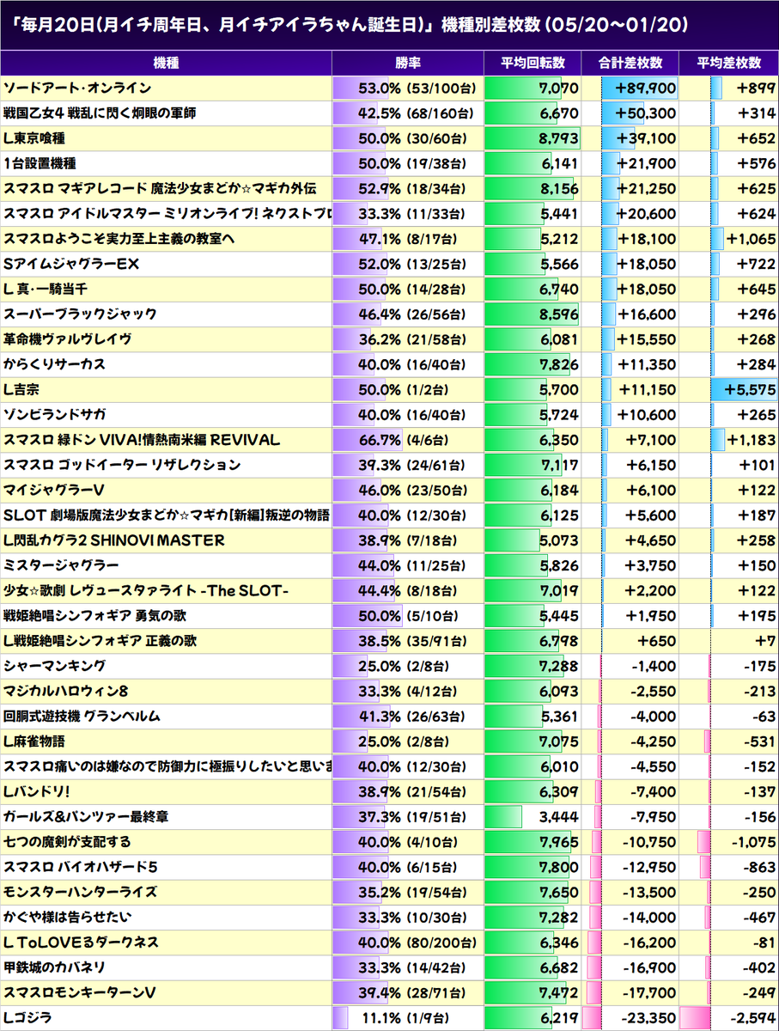Select スーパーブラックジャック machine name
Image resolution: width=779 pixels, height=1031 pixels.
click(x=80, y=314)
